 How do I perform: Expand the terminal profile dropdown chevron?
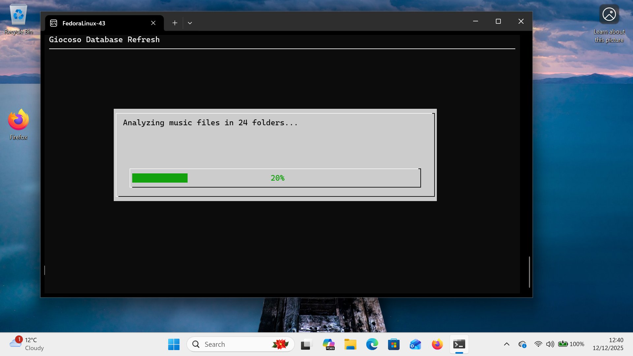[x=190, y=23]
